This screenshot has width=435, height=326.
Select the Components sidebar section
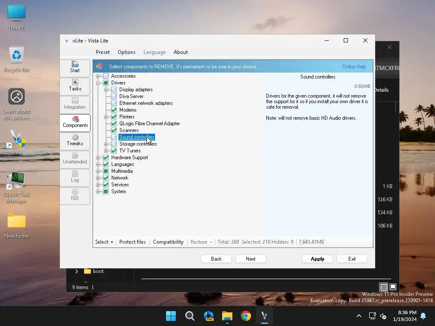[x=75, y=122]
